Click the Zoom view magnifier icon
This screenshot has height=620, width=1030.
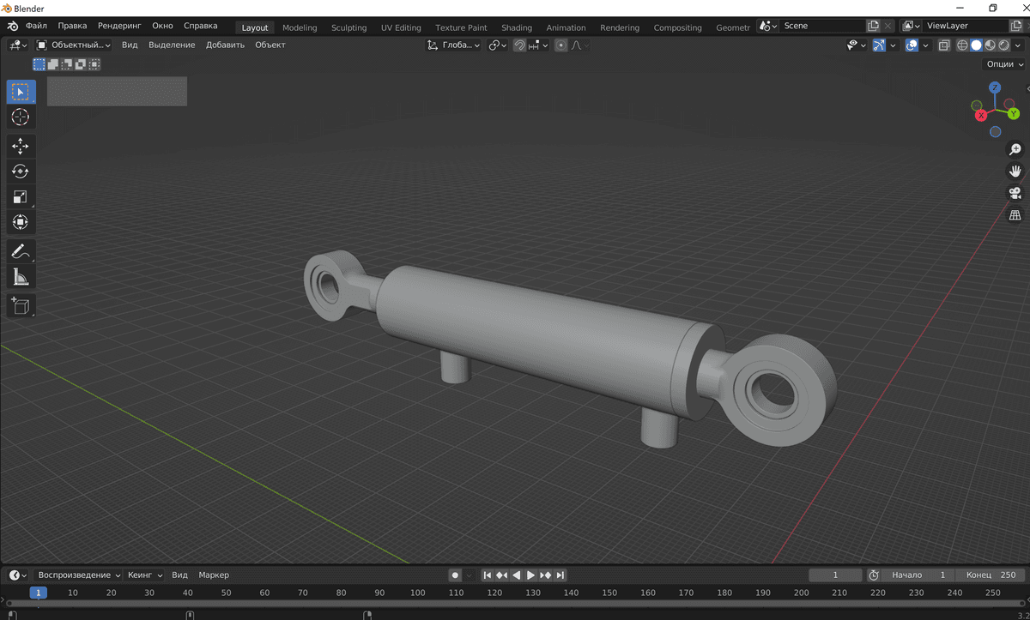pyautogui.click(x=1015, y=149)
